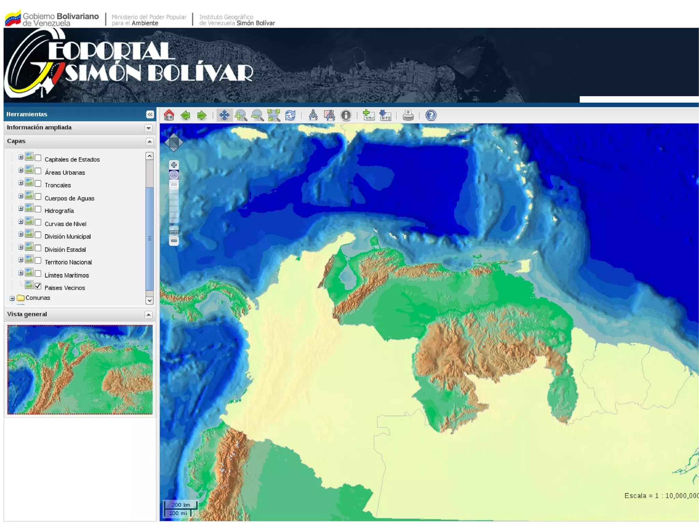Select the Curvas de Nivel layer label
The image size is (699, 524).
click(66, 224)
